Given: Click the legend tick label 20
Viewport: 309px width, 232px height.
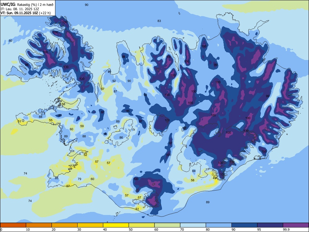Looking at the screenshot, I should coord(53,230).
